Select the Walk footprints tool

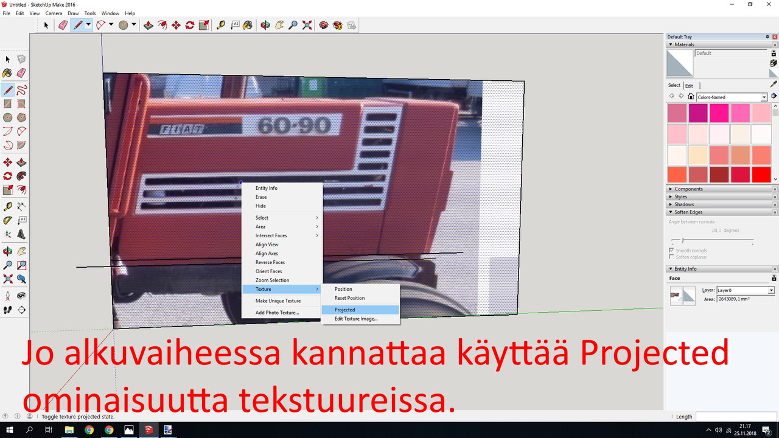[8, 310]
